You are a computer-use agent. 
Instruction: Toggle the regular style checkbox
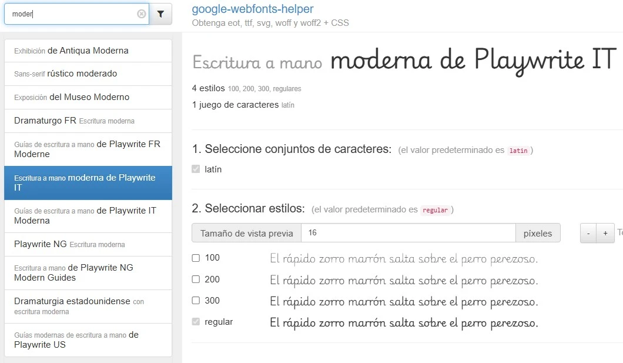click(x=196, y=322)
